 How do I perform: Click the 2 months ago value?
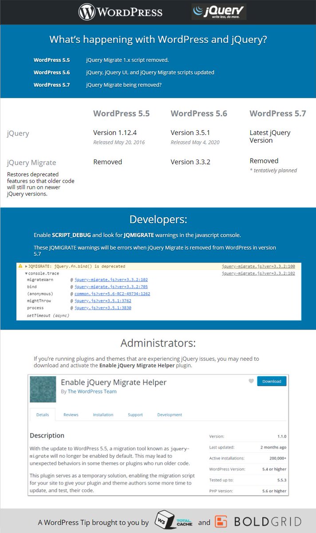tap(273, 447)
